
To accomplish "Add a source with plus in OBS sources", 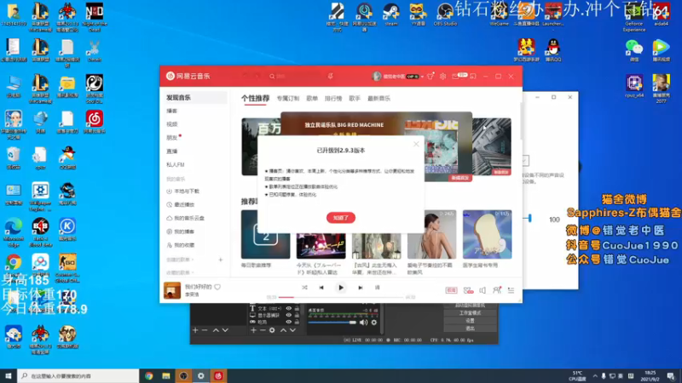I will (253, 330).
